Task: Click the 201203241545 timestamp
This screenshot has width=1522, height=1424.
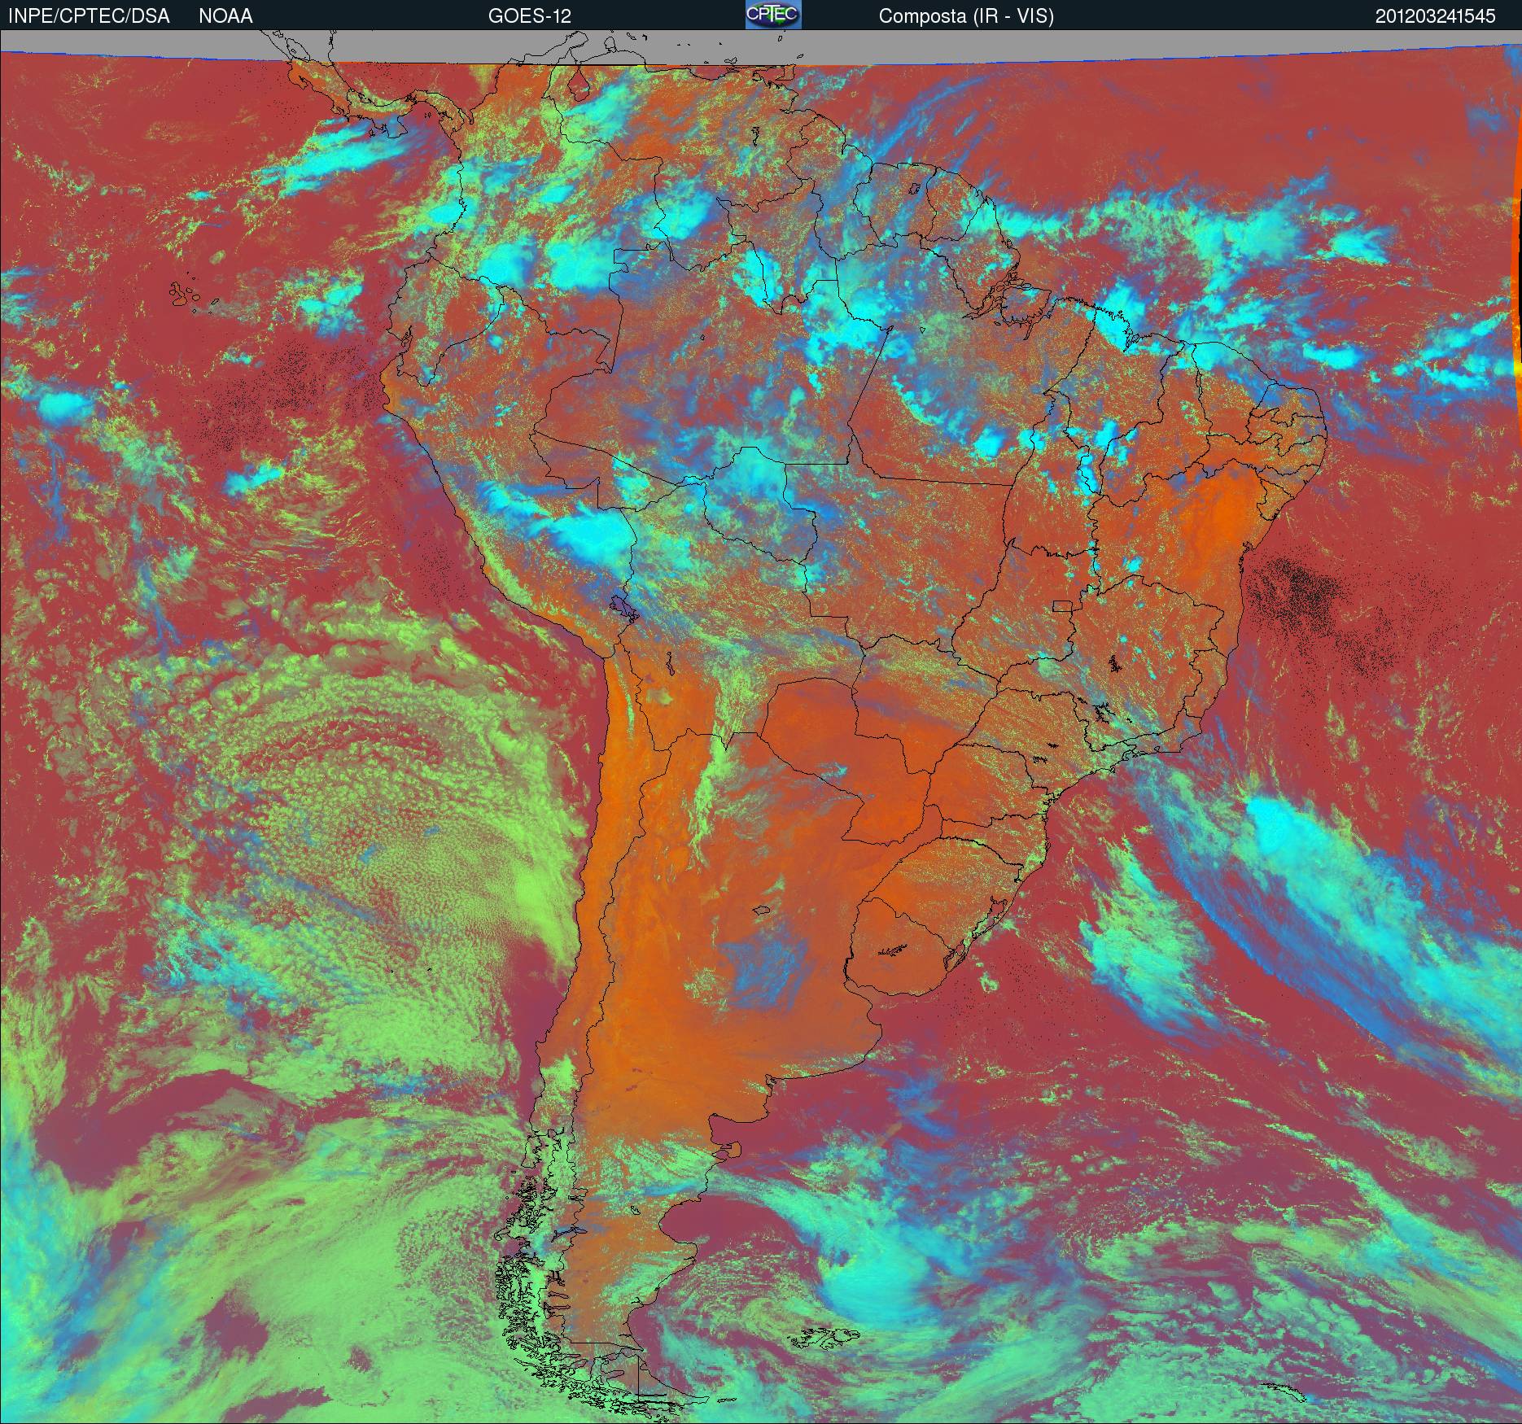Action: pyautogui.click(x=1436, y=16)
